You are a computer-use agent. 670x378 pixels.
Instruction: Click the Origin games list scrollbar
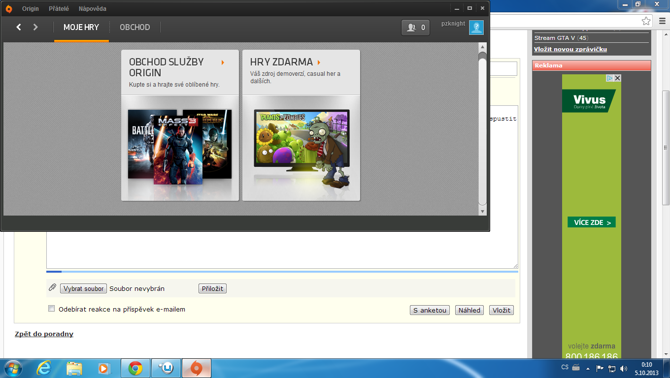482,128
